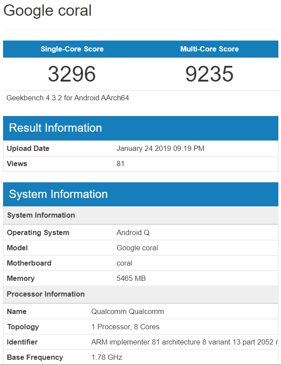The width and height of the screenshot is (281, 365).
Task: Click the Views label
Action: click(x=17, y=164)
